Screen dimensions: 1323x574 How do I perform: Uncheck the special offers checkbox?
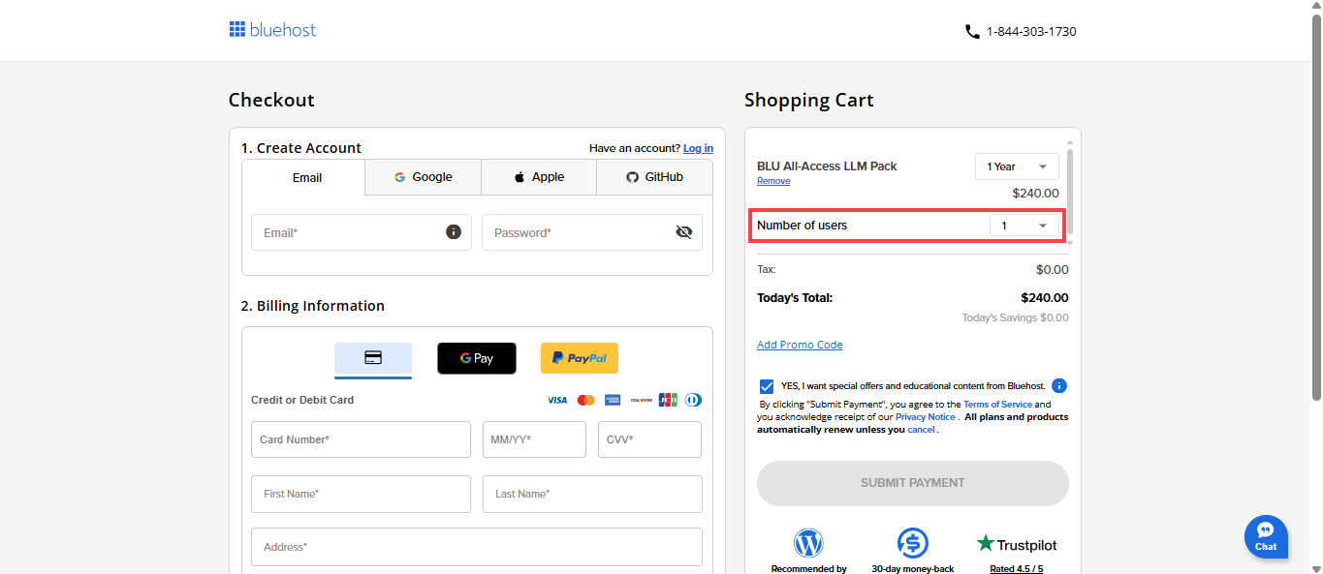768,386
